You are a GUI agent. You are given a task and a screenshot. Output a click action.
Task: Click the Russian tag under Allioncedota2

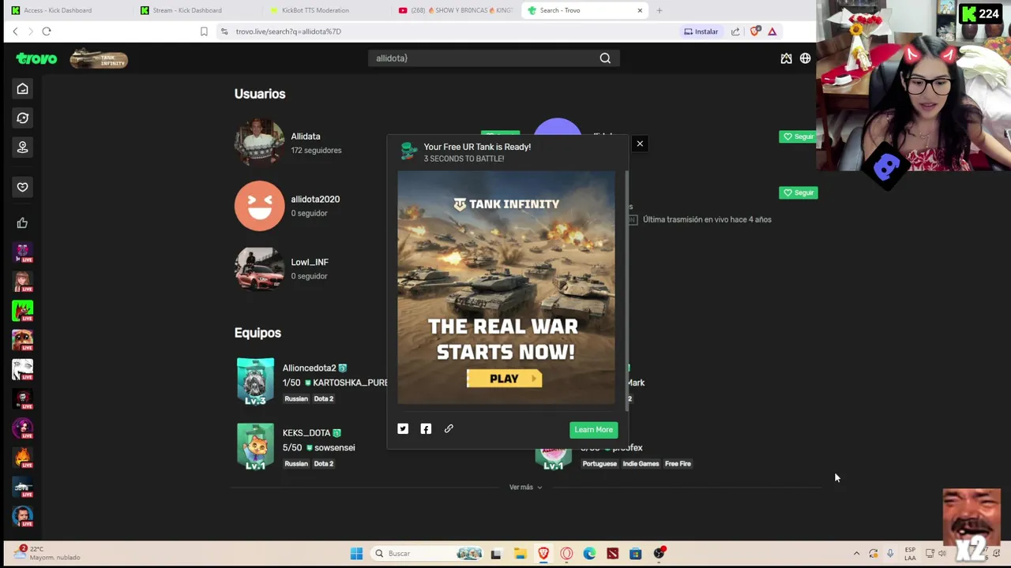(x=296, y=399)
